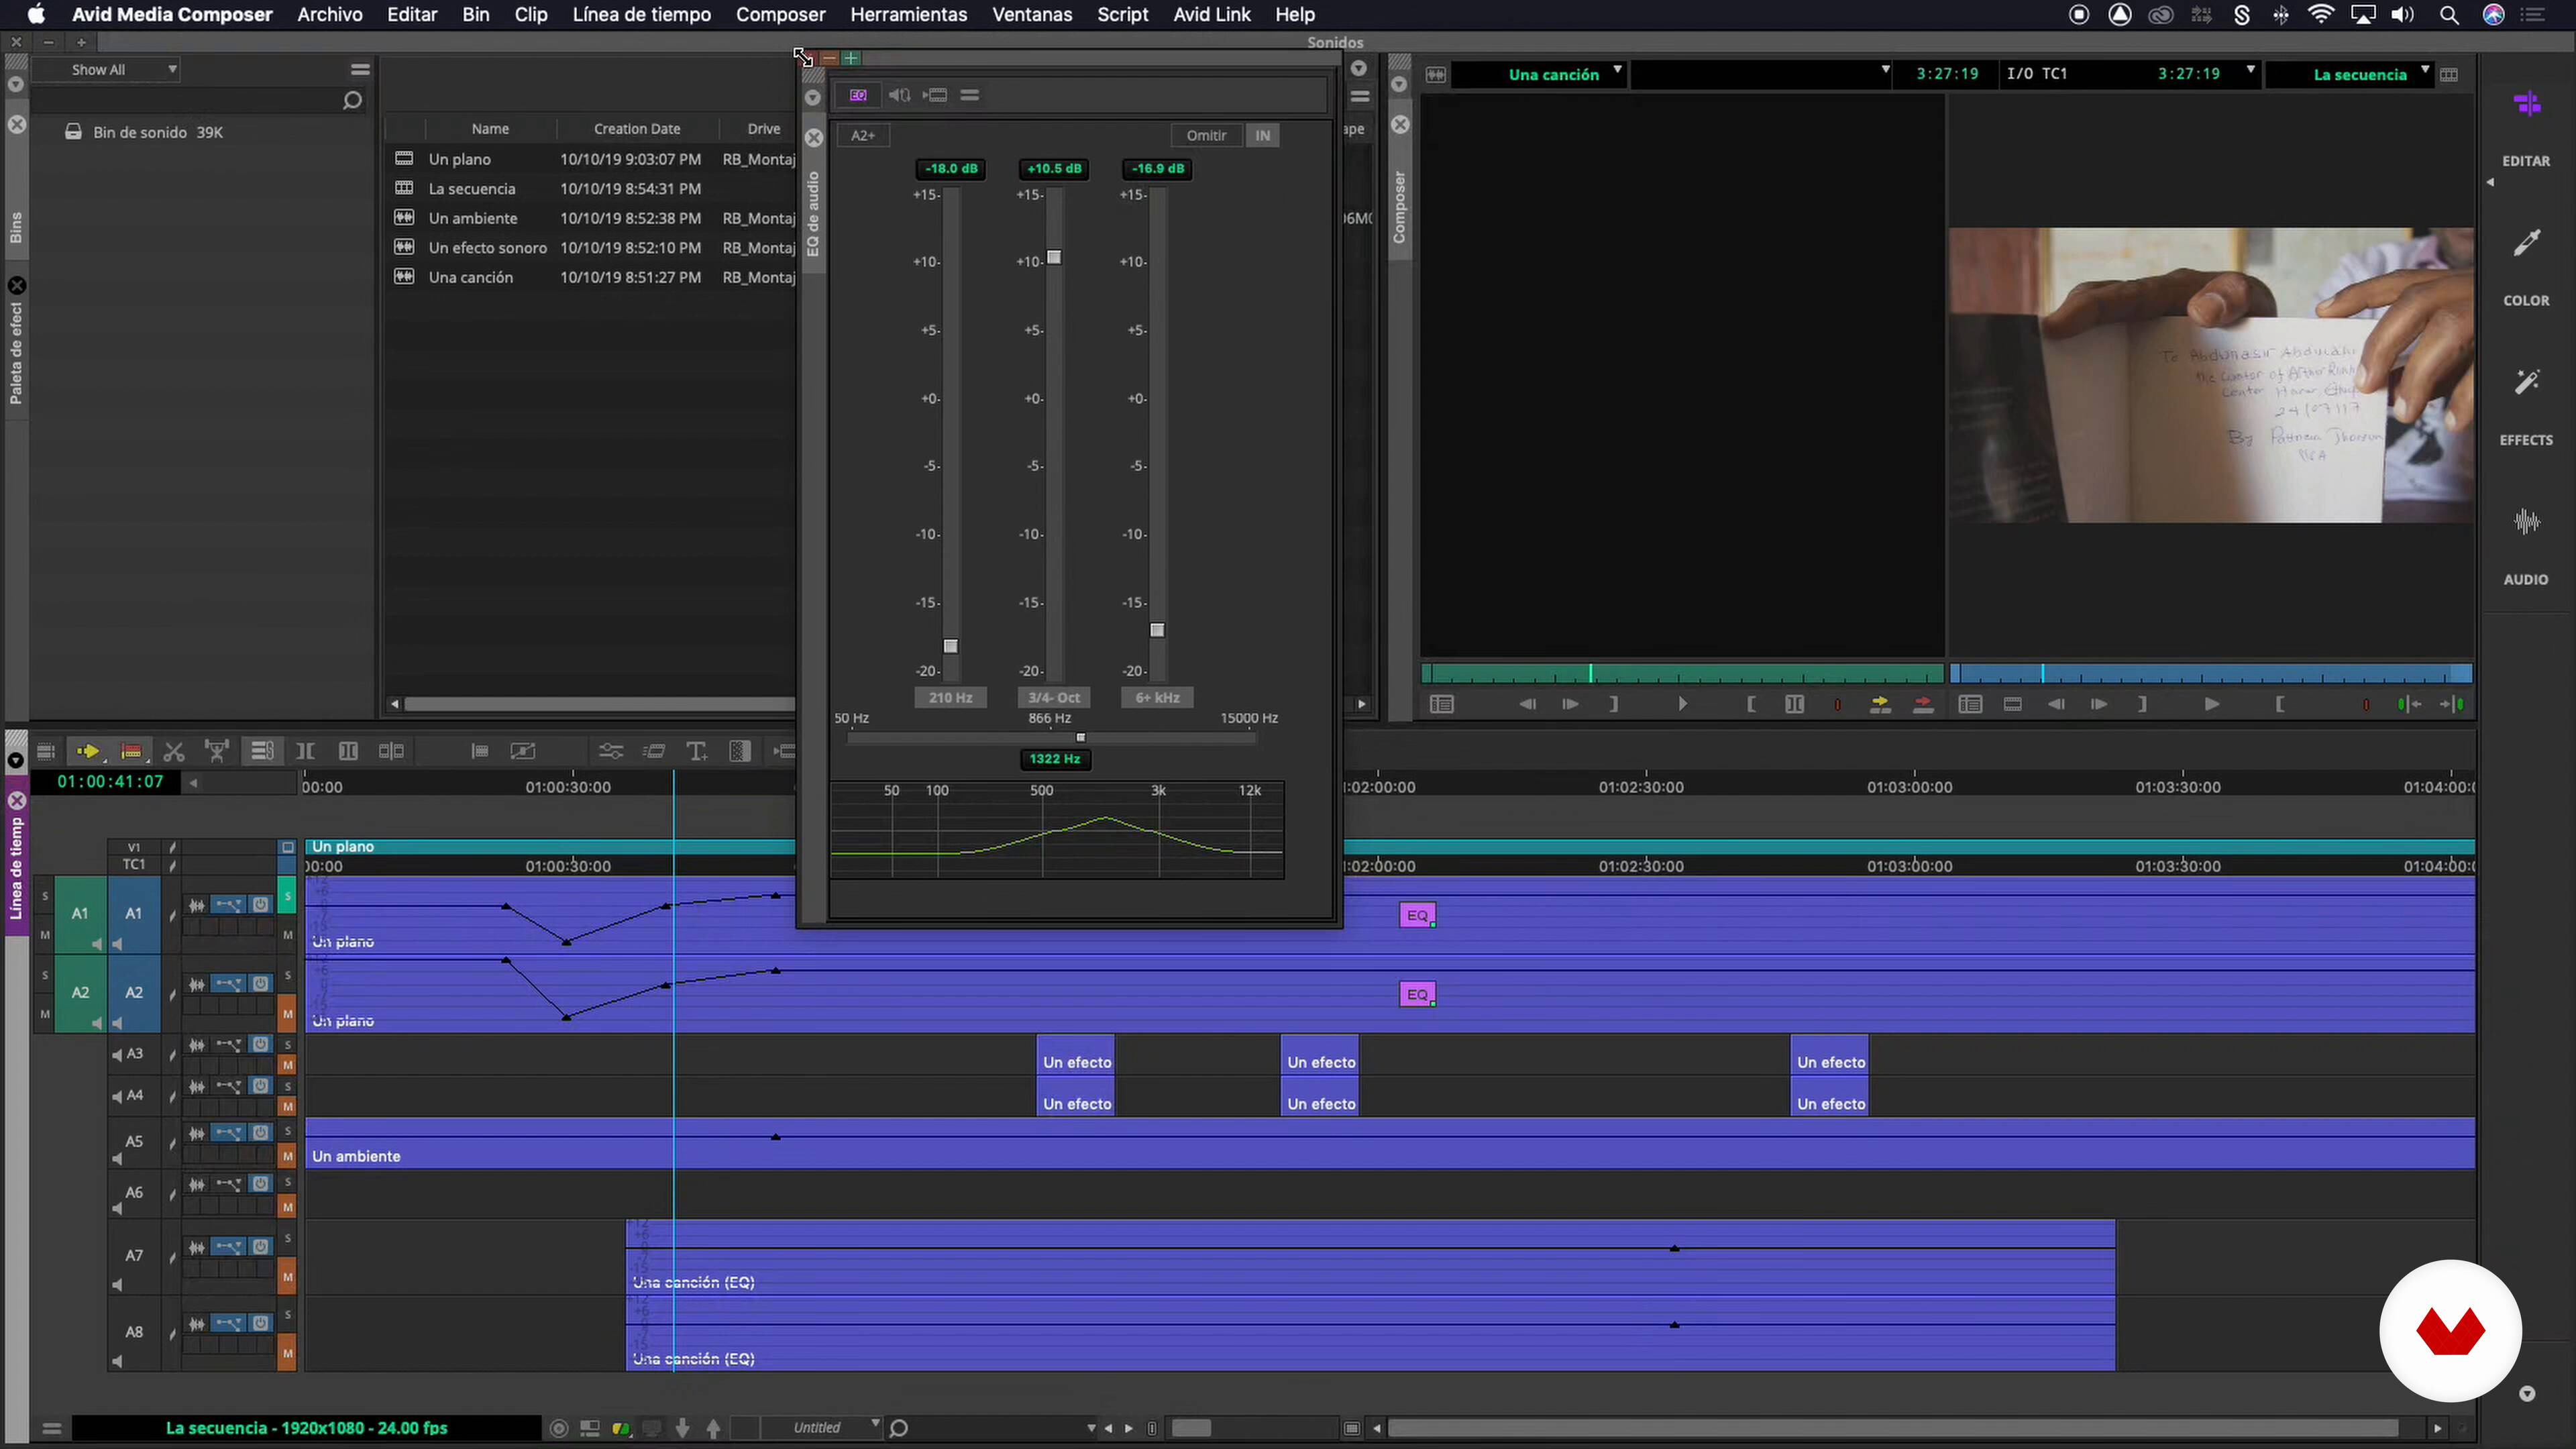The image size is (2576, 1449).
Task: Sort bin by Creation Date column
Action: click(636, 129)
